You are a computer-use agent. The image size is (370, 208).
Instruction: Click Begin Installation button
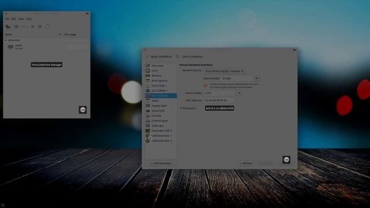(x=159, y=57)
